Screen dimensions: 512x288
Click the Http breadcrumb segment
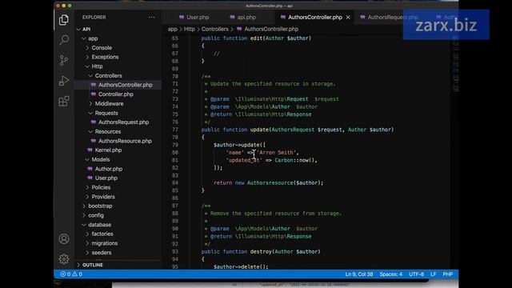click(189, 29)
